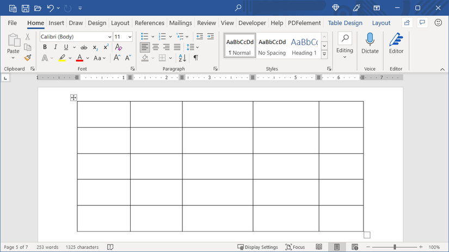Screen dimensions: 449x252
Task: Open the Table Design tab
Action: pyautogui.click(x=345, y=23)
